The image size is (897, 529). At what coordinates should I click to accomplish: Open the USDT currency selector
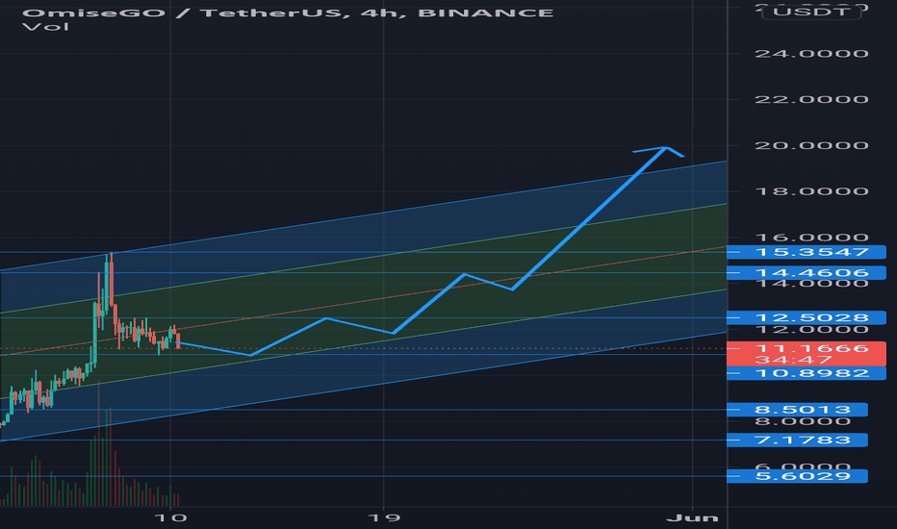coord(811,12)
